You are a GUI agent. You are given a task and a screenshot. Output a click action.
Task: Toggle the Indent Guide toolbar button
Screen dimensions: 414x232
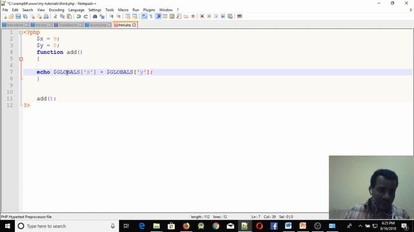click(158, 16)
